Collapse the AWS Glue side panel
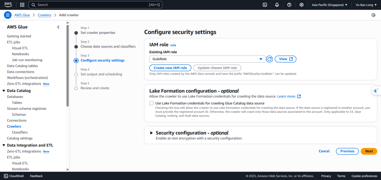The image size is (381, 180). [x=58, y=27]
